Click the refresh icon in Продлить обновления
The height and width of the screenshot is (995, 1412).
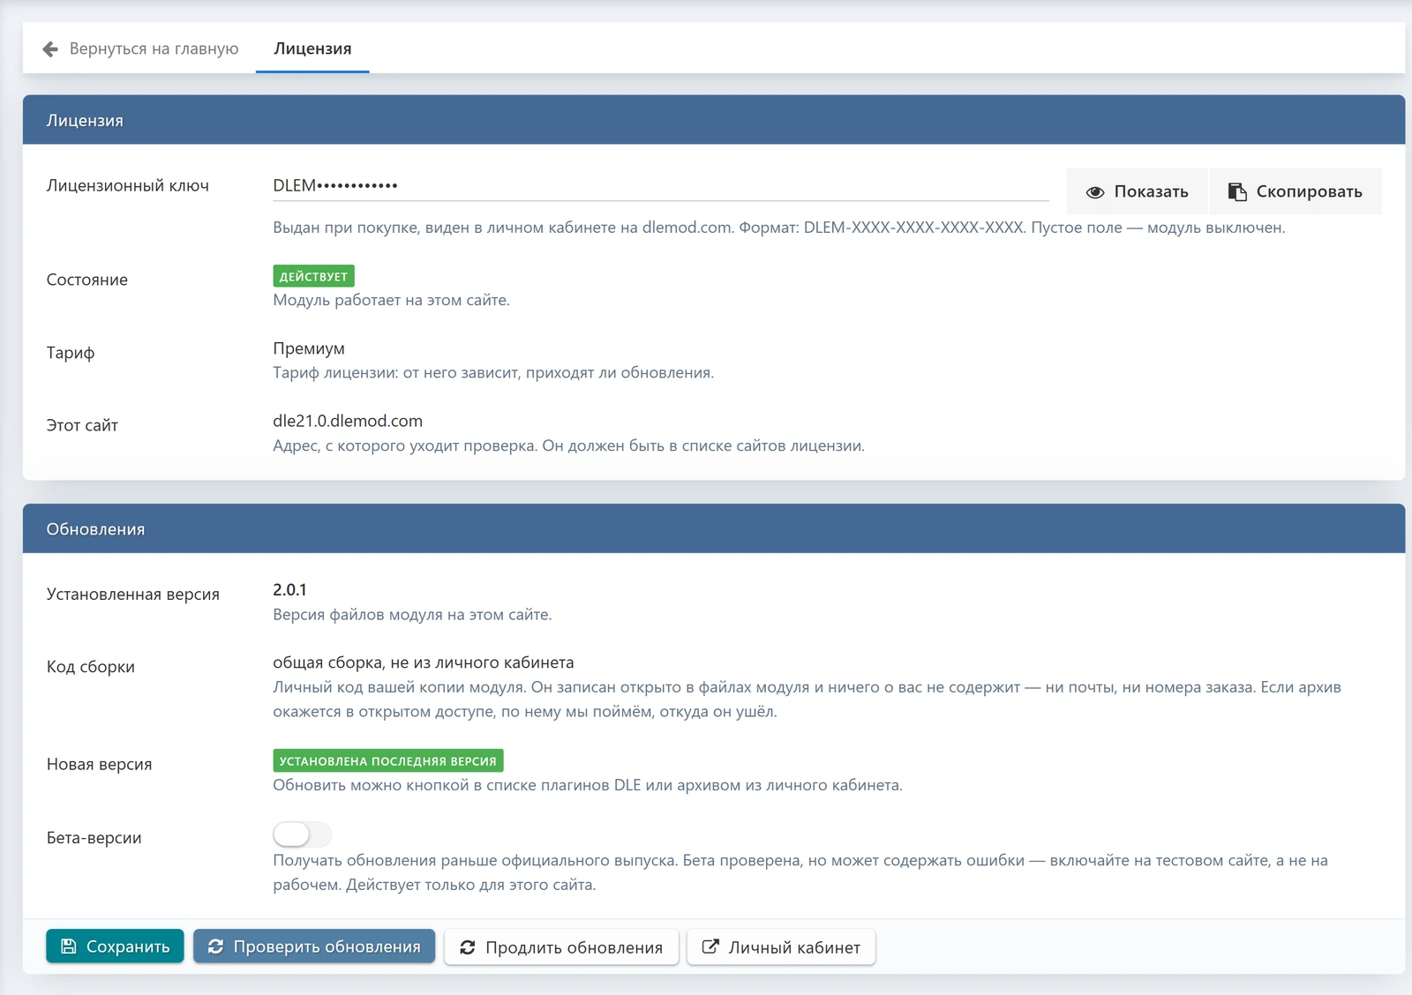click(x=468, y=947)
